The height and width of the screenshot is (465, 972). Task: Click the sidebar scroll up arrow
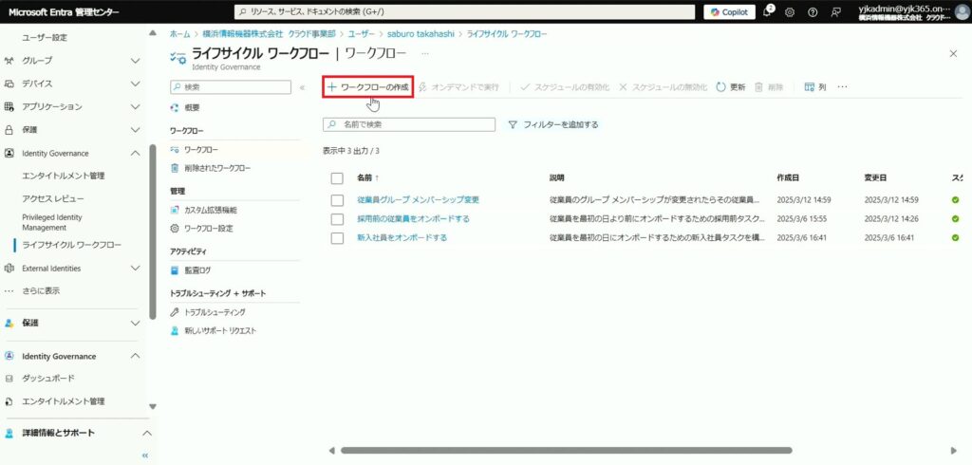153,33
